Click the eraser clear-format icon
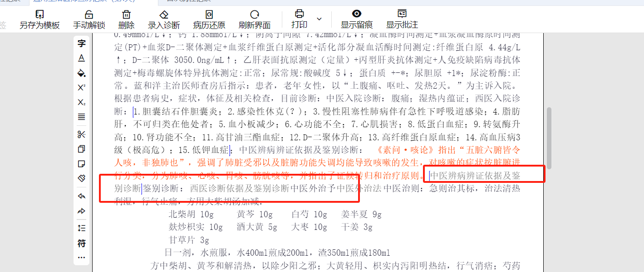644x272 pixels. (x=81, y=178)
